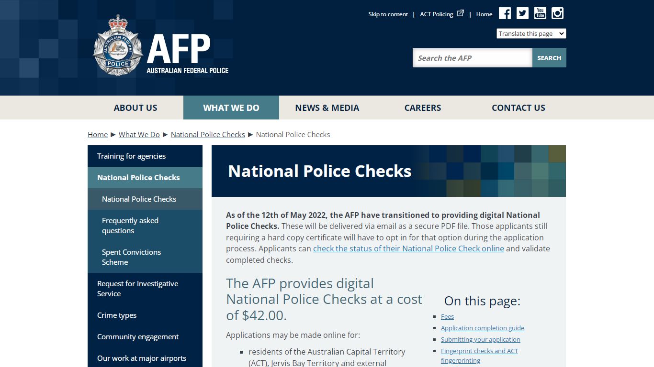Jump to Application completion guide link

pyautogui.click(x=483, y=328)
